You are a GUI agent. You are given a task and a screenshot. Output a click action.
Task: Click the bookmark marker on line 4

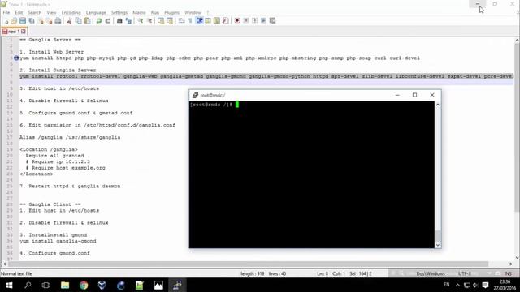click(x=16, y=58)
